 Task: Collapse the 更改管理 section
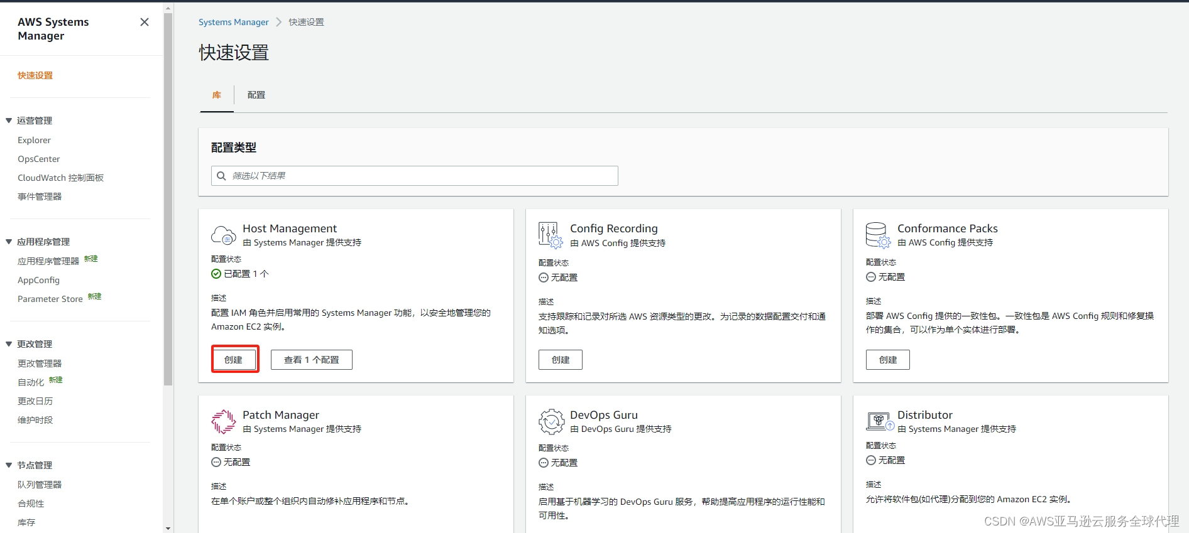(9, 344)
